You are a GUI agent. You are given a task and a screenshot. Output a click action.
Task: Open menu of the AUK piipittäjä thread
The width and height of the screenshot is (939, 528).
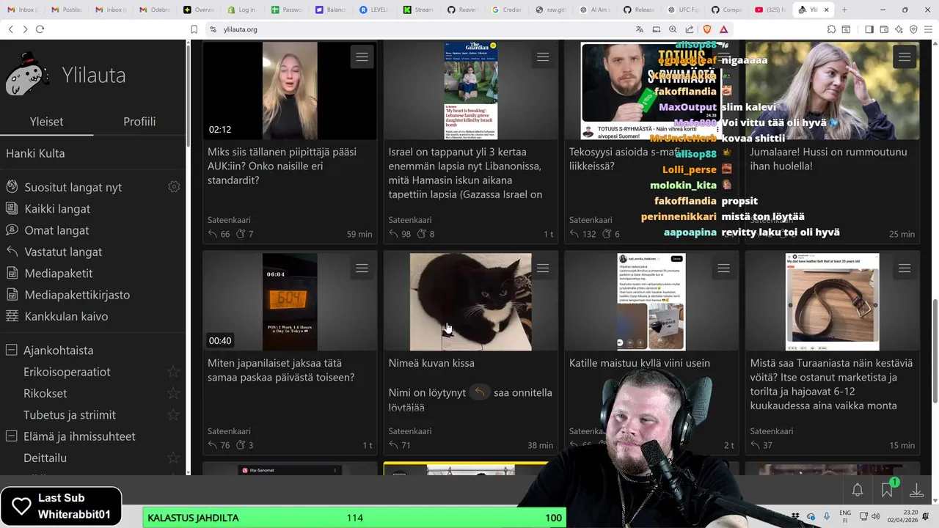362,57
